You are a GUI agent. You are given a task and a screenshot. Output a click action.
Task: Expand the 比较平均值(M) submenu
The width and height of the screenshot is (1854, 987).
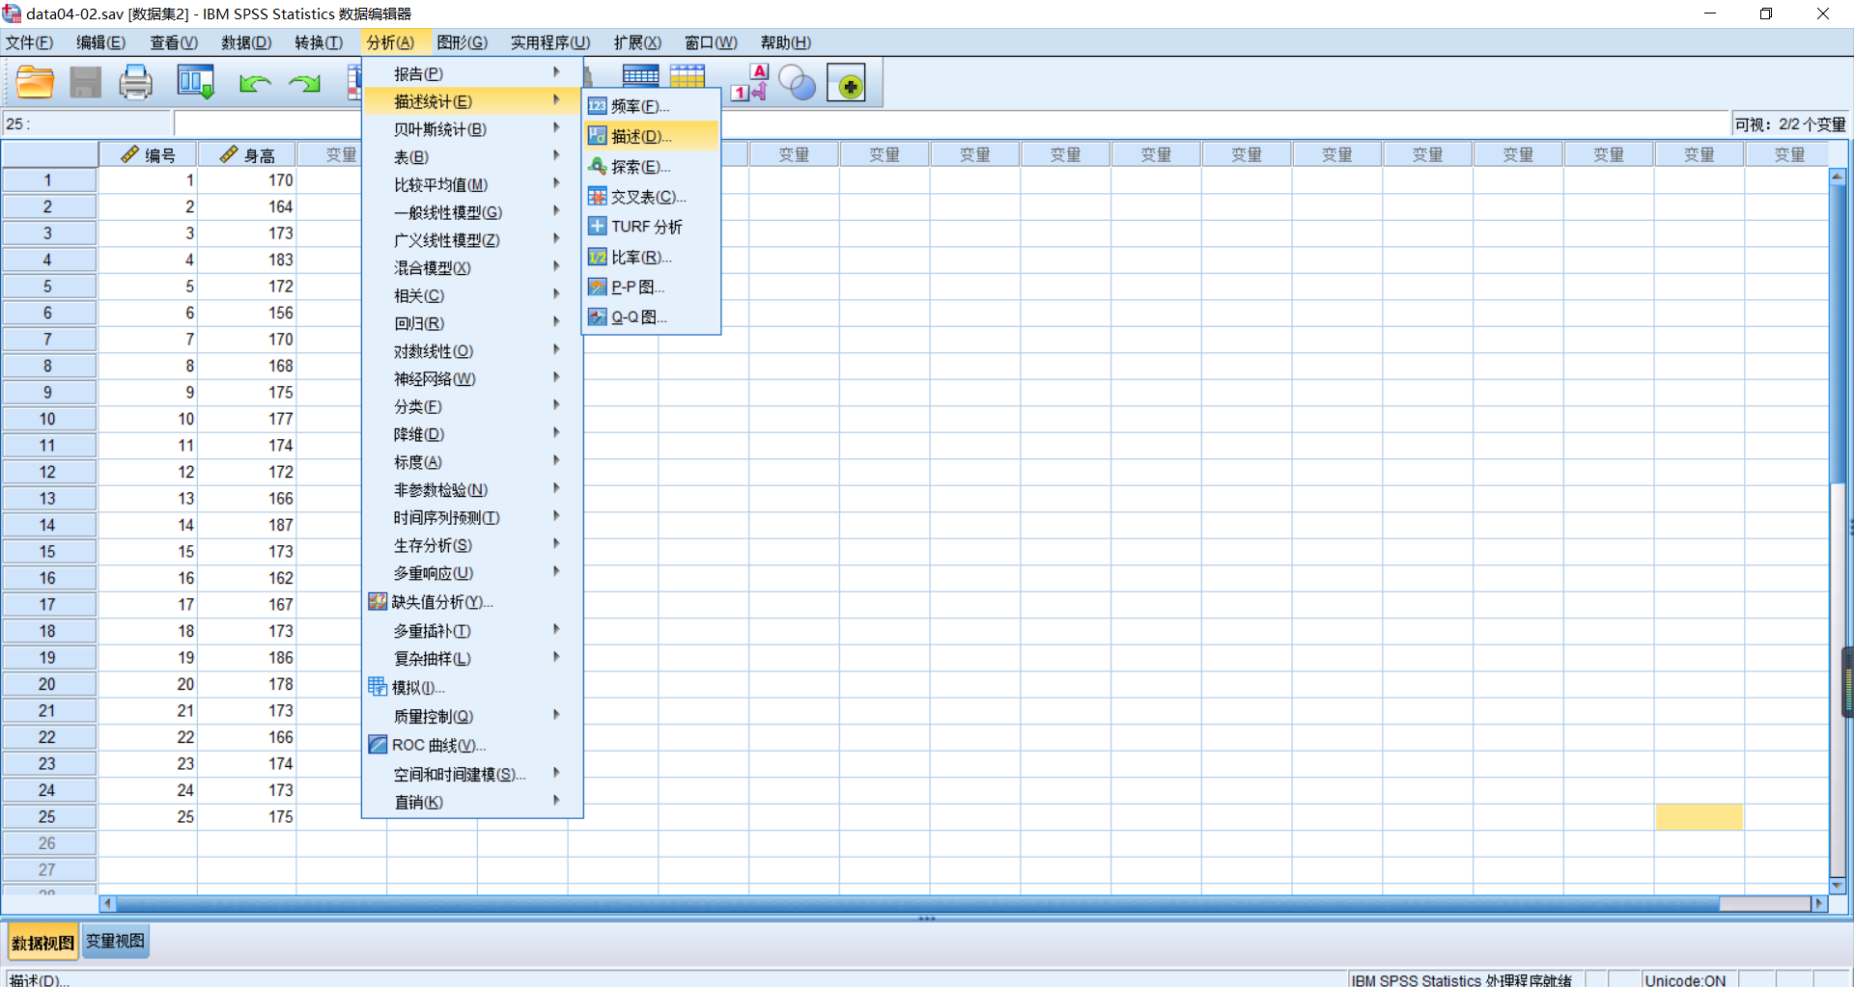tap(472, 185)
